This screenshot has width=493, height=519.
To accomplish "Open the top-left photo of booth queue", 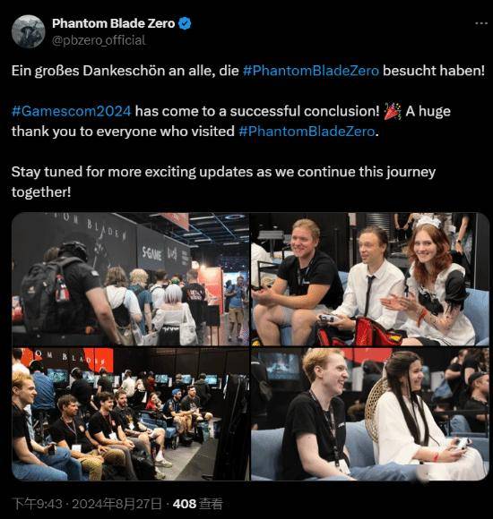I will [x=130, y=279].
